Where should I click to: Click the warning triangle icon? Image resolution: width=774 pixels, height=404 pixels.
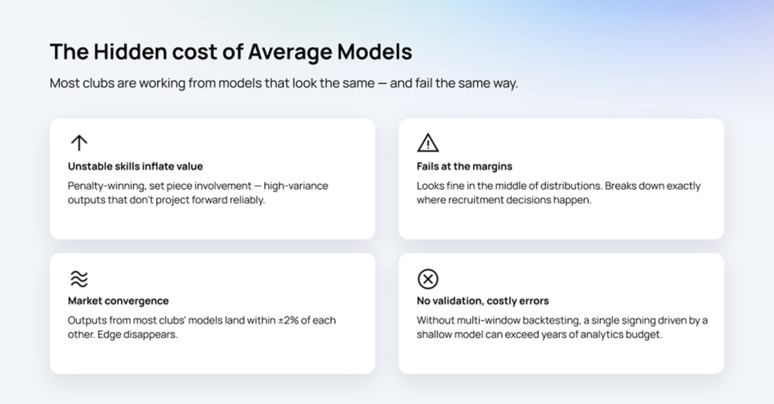click(428, 143)
